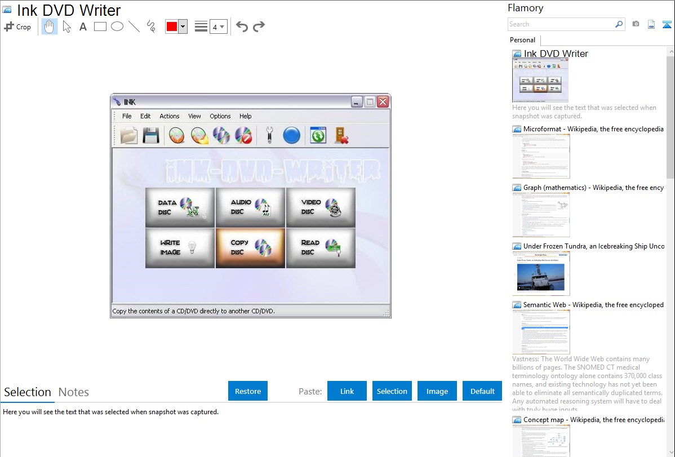The width and height of the screenshot is (675, 457).
Task: Click the disc with red stop sign icon
Action: [243, 135]
